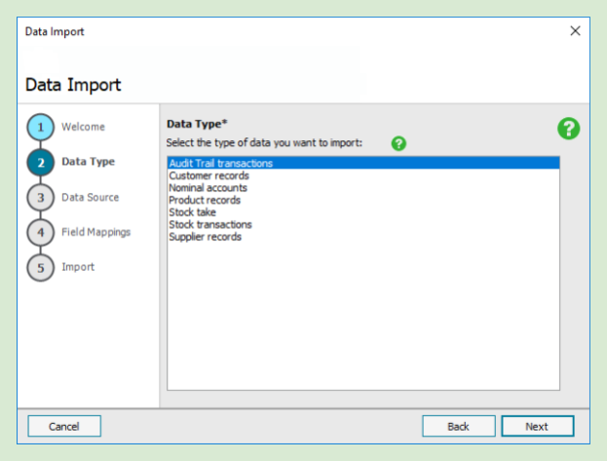607x461 pixels.
Task: Click small help icon beside data type prompt
Action: [398, 143]
